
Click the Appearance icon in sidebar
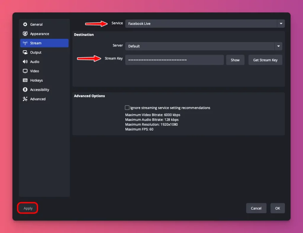25,34
